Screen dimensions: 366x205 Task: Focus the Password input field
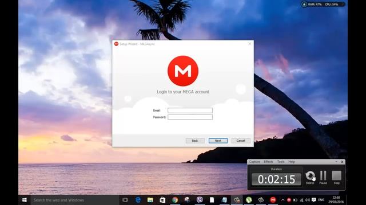(190, 117)
